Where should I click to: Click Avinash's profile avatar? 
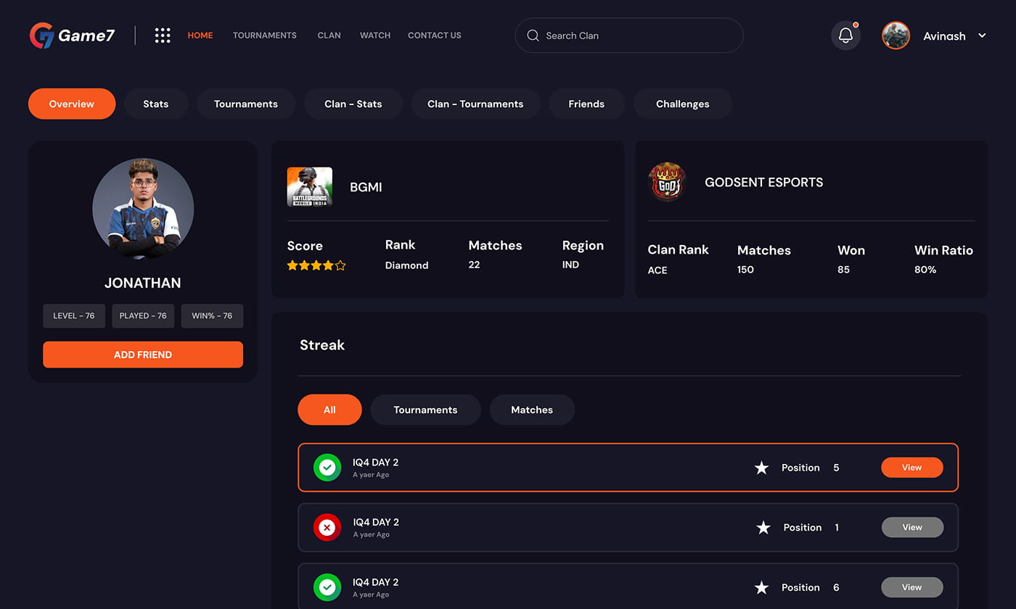(x=896, y=36)
